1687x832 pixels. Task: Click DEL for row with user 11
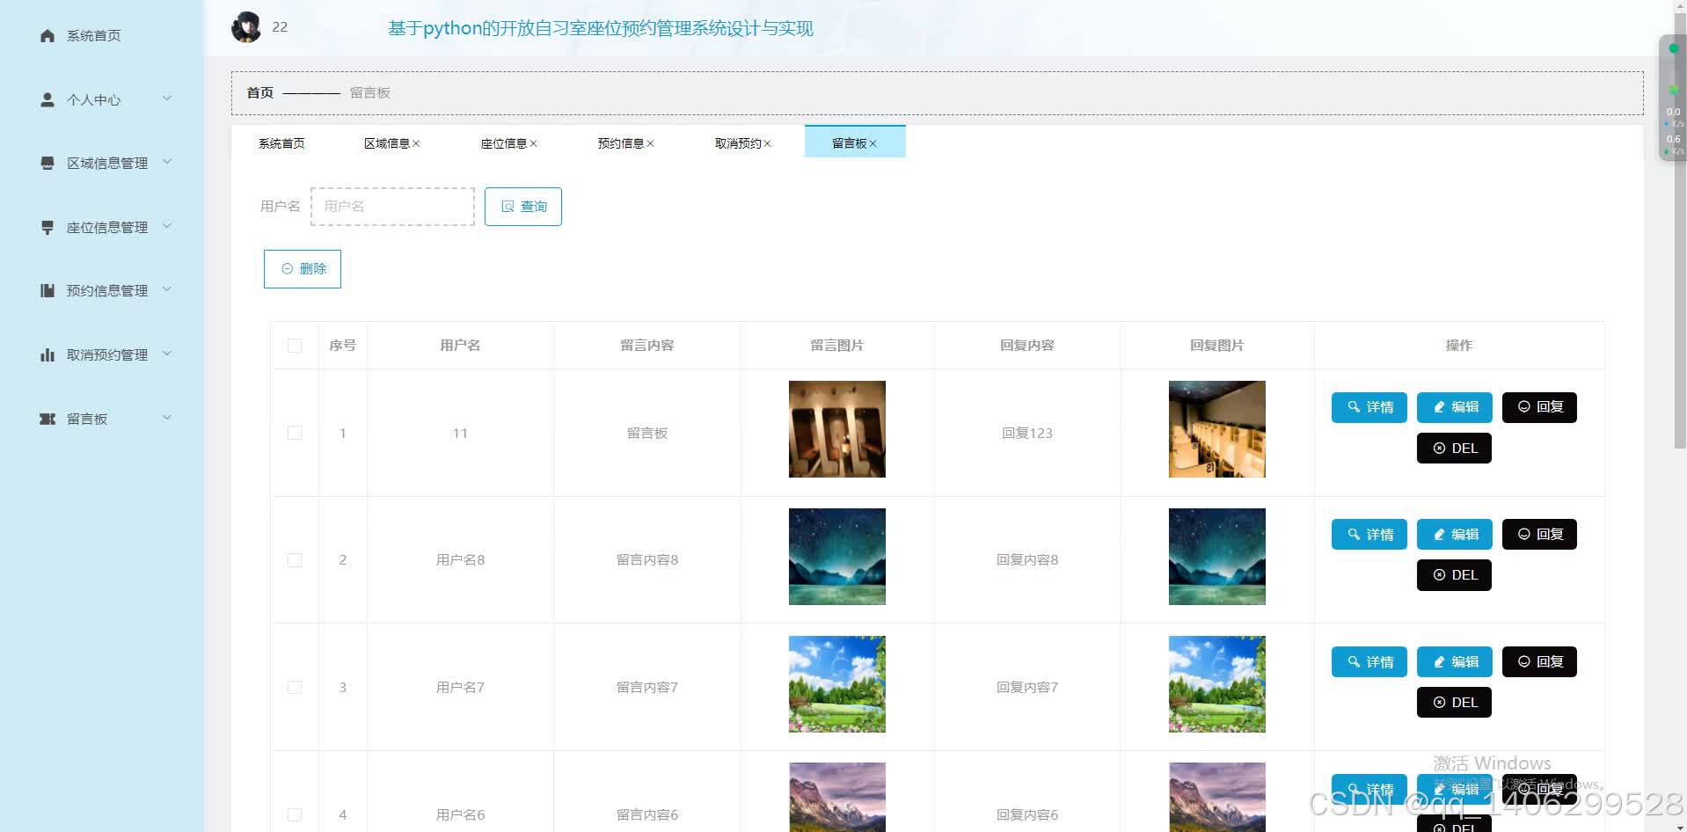pyautogui.click(x=1454, y=449)
